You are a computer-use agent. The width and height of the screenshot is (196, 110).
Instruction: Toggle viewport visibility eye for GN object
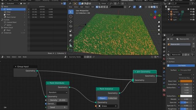click(x=191, y=14)
